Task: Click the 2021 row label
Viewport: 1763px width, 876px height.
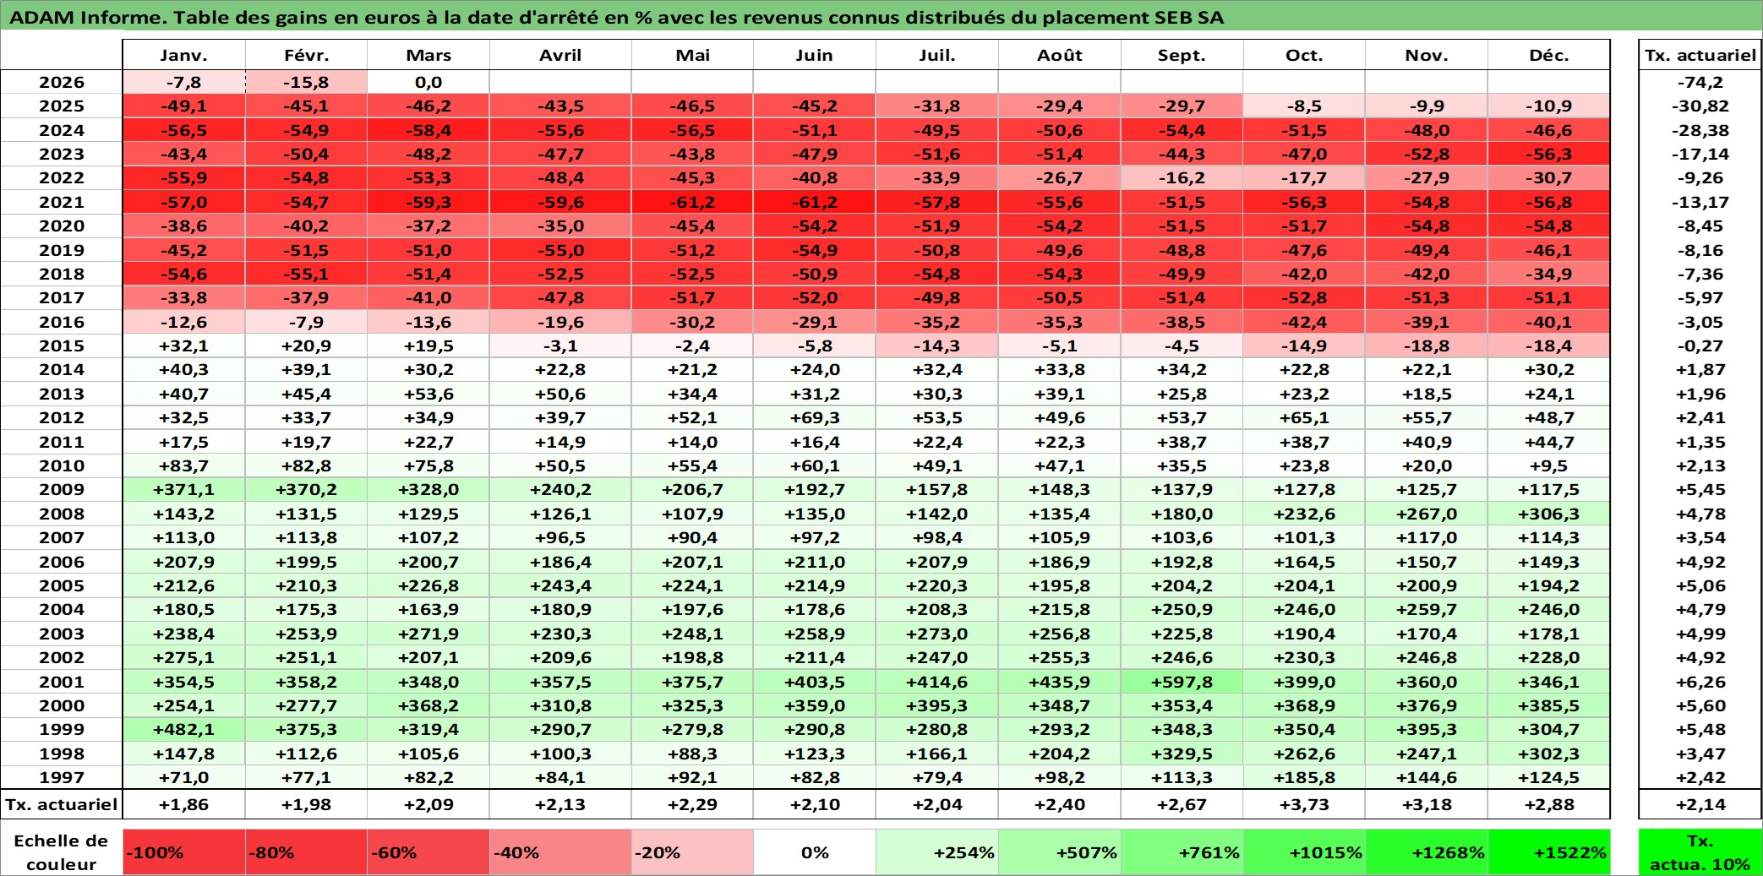Action: pyautogui.click(x=62, y=202)
